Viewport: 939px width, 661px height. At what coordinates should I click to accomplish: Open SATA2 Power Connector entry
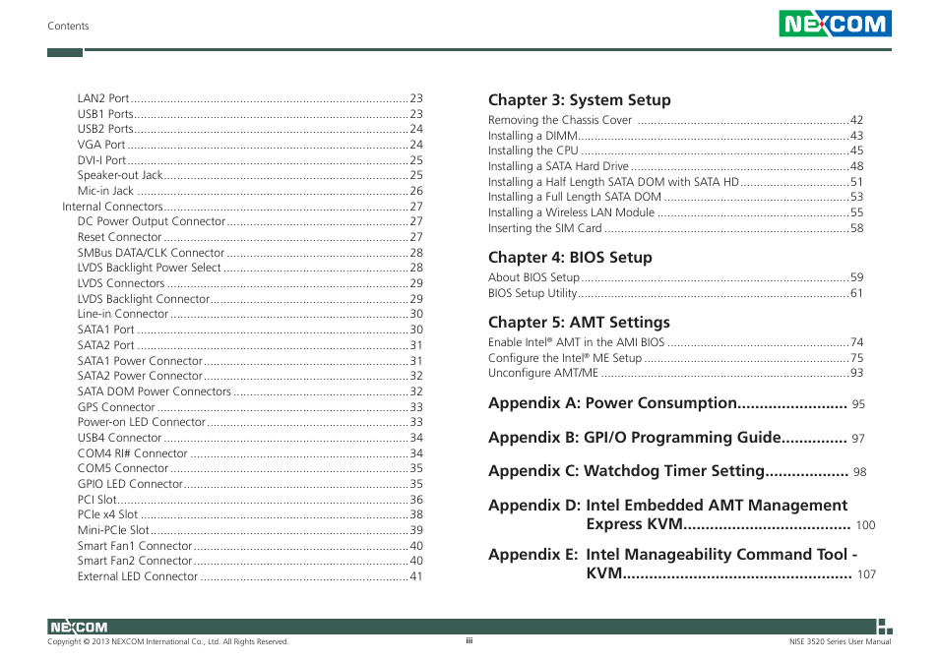point(250,376)
